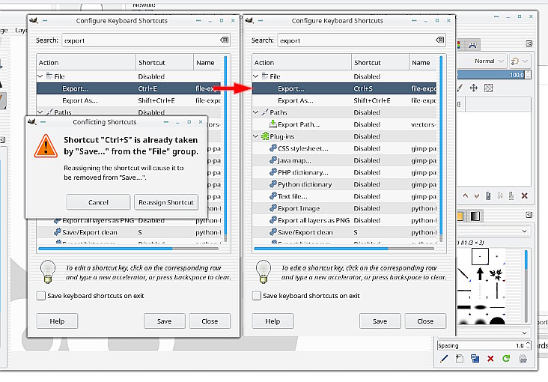Refresh brushes with the green arrow
This screenshot has width=548, height=382.
[506, 358]
